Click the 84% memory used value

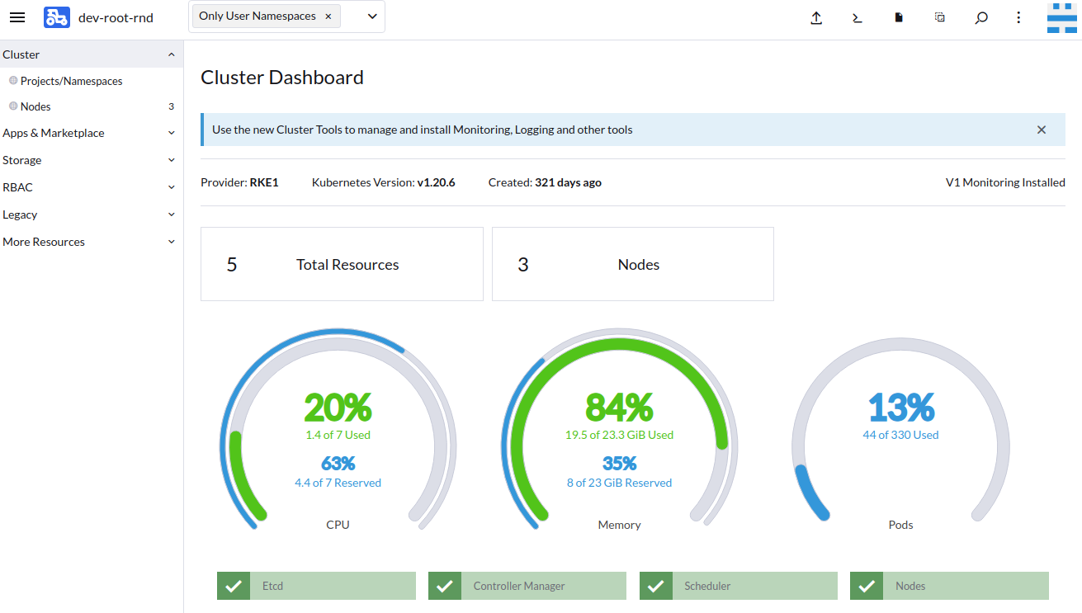pos(619,408)
